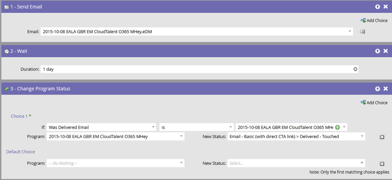
Task: Move the Change Program Status step up
Action: [x=377, y=89]
